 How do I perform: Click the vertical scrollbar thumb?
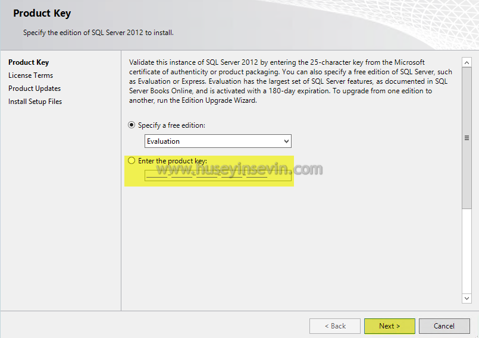click(467, 138)
